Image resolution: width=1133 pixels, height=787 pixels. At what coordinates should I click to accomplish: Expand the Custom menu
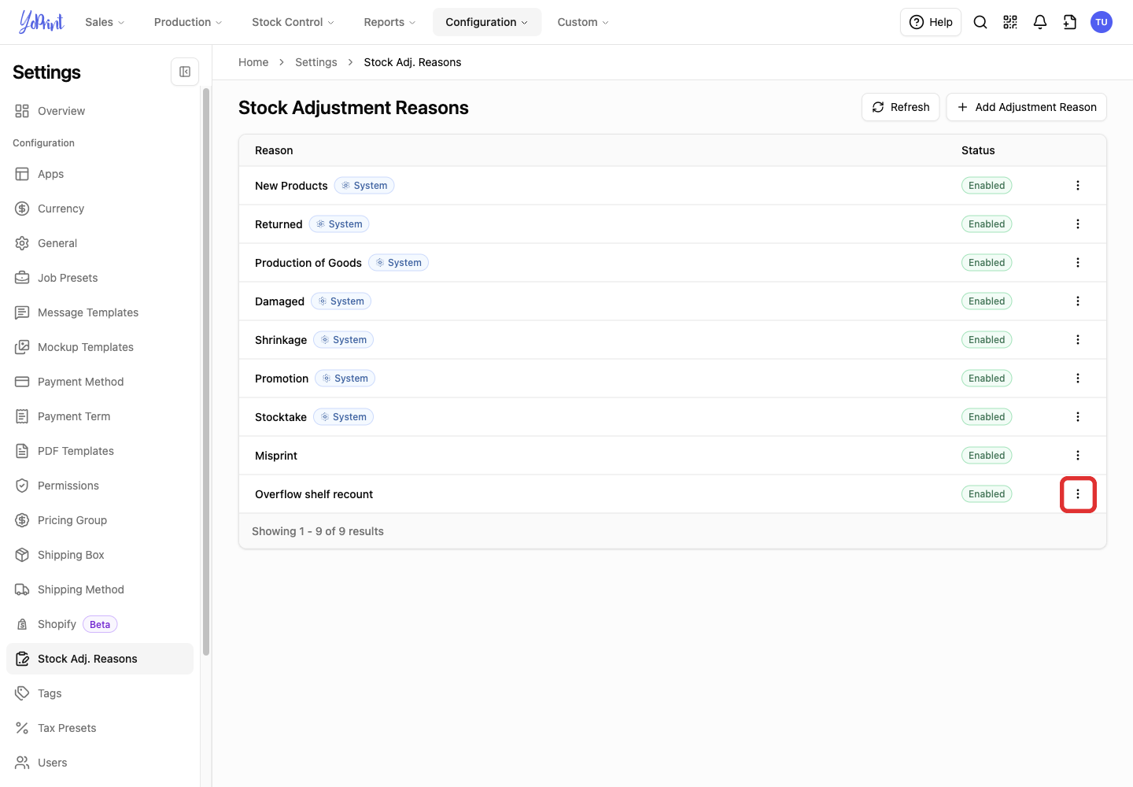[583, 22]
